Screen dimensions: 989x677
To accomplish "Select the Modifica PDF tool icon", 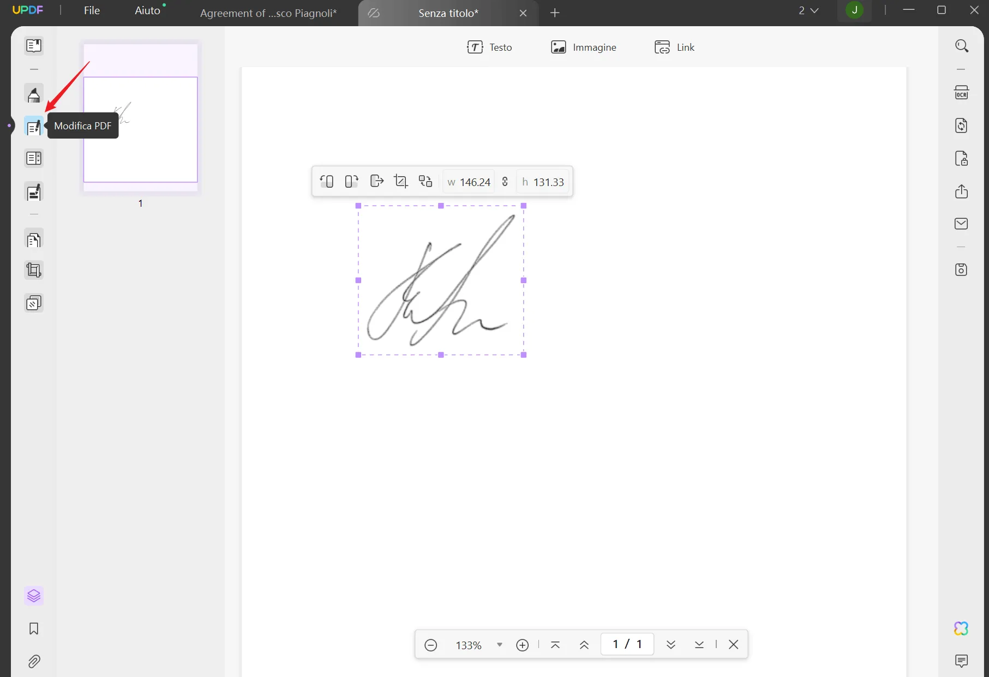I will (x=34, y=127).
